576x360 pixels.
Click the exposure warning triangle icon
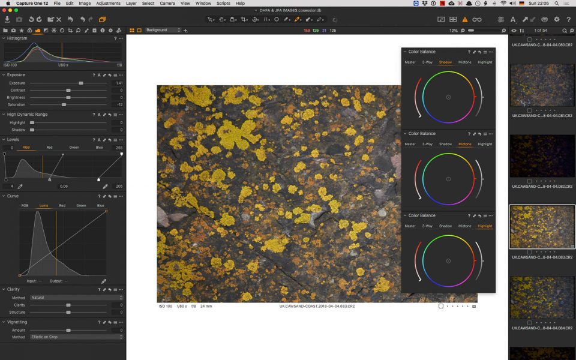pyautogui.click(x=464, y=19)
